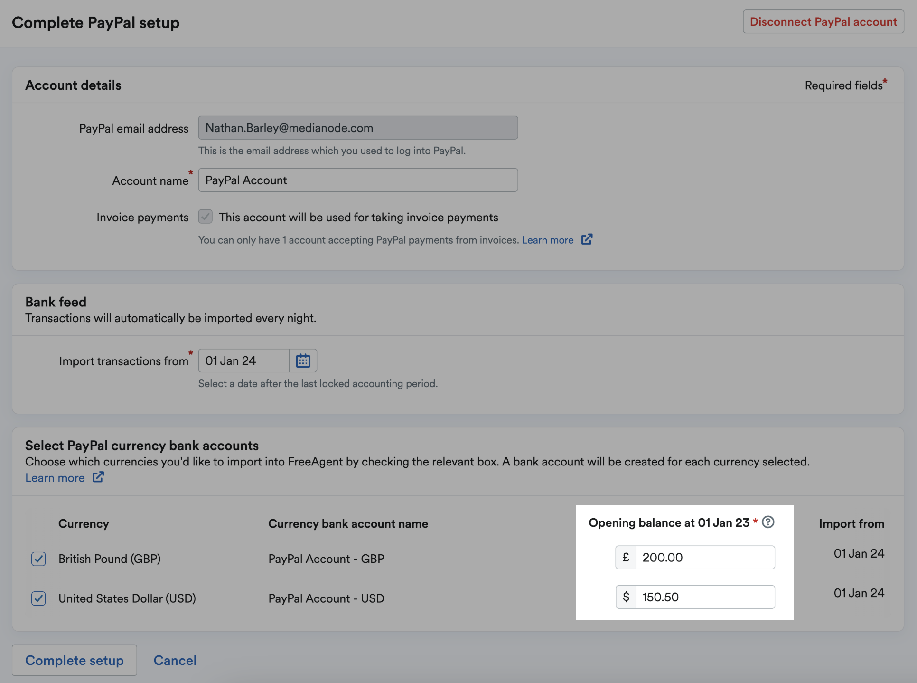Viewport: 917px width, 683px height.
Task: Click the dollar symbol prefix
Action: click(x=626, y=597)
